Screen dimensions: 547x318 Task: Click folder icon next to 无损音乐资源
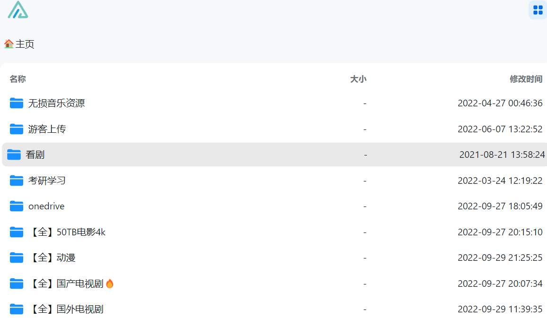click(x=17, y=103)
